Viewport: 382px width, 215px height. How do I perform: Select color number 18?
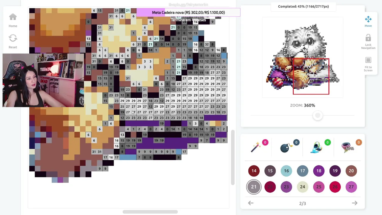[319, 171]
